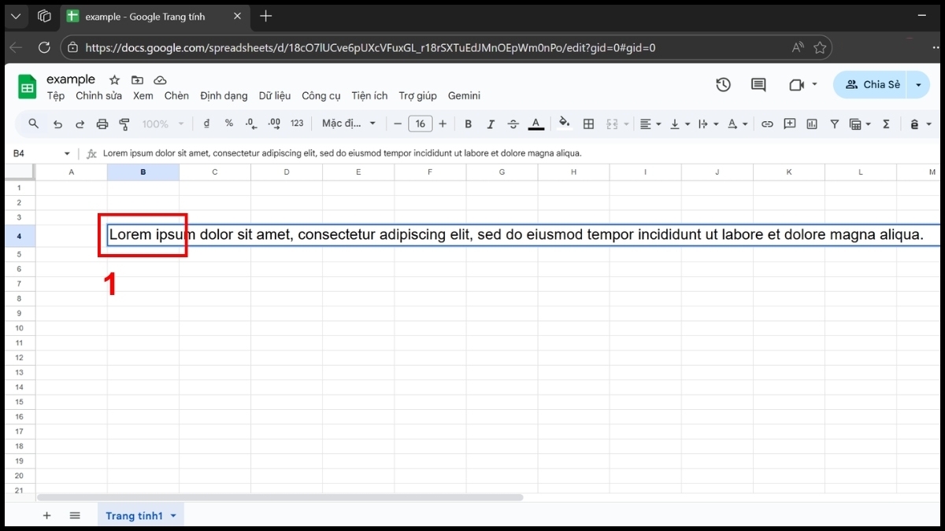Select the paint format tool
Viewport: 945px width, 531px height.
point(124,124)
